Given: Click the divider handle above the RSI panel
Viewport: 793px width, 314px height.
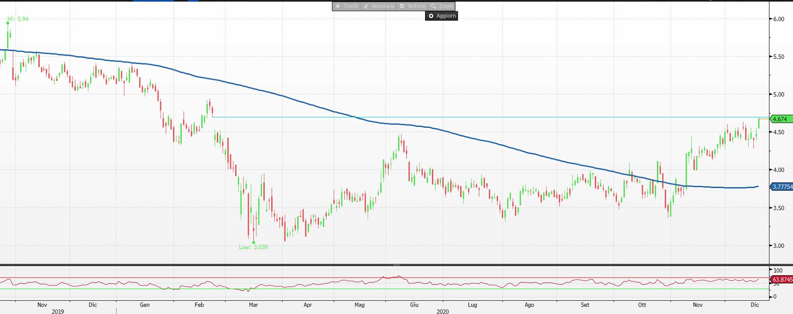Looking at the screenshot, I should pyautogui.click(x=396, y=265).
